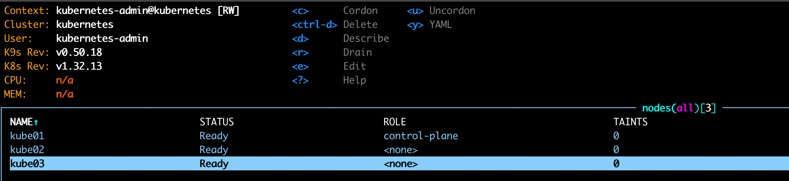Click the kubernetes-admin@kubernetes context name
Viewport: 789px width, 181px height.
133,11
